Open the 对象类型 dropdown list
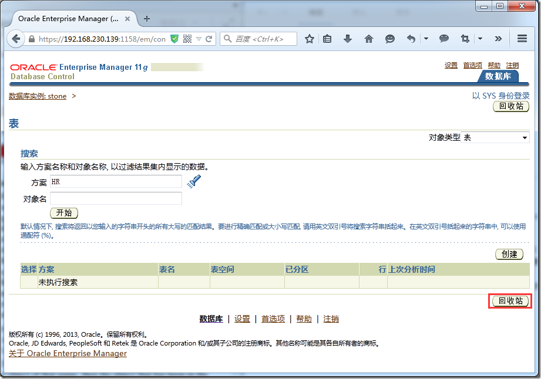Viewport: 541px width, 379px height. point(495,137)
